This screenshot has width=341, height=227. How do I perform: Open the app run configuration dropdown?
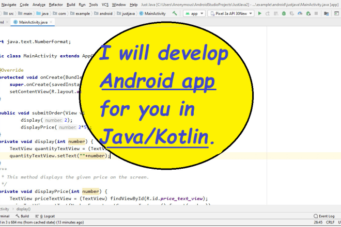[x=194, y=13]
